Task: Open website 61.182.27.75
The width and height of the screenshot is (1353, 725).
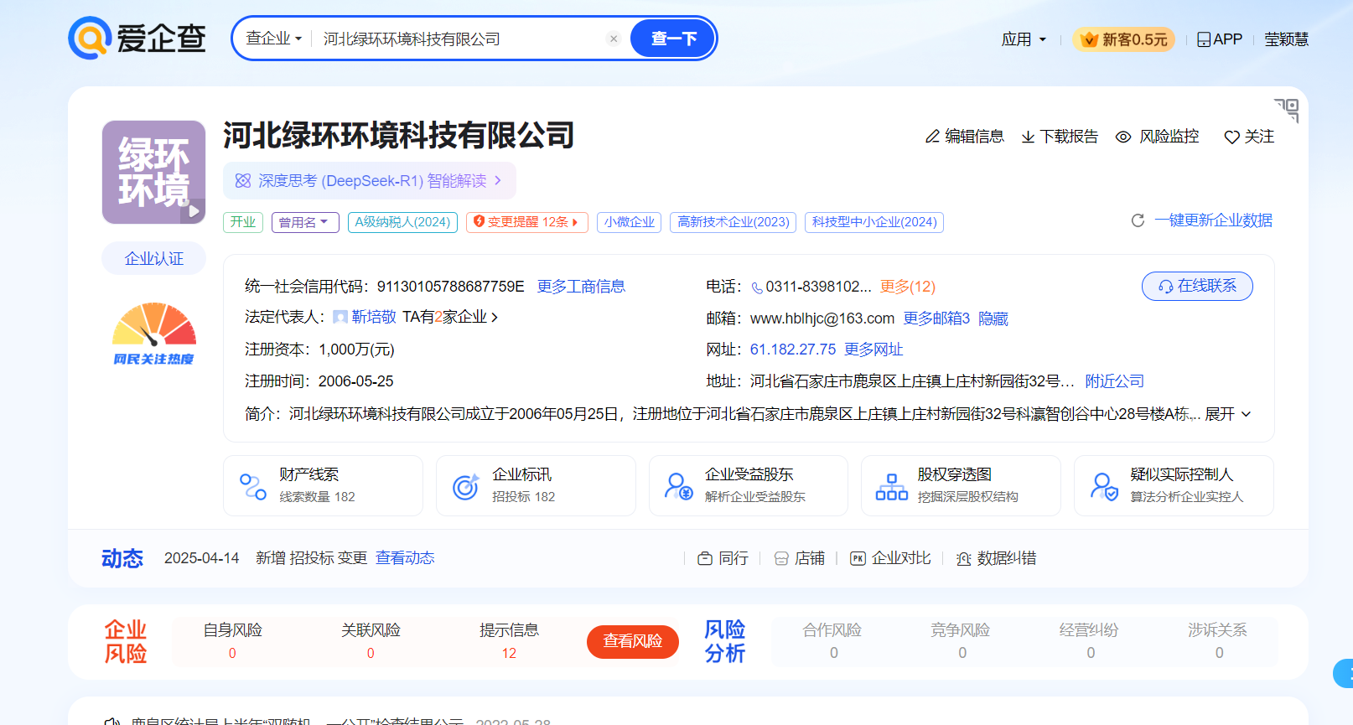Action: tap(793, 350)
